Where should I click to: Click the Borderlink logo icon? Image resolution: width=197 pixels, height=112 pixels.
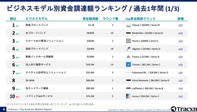click(x=128, y=33)
